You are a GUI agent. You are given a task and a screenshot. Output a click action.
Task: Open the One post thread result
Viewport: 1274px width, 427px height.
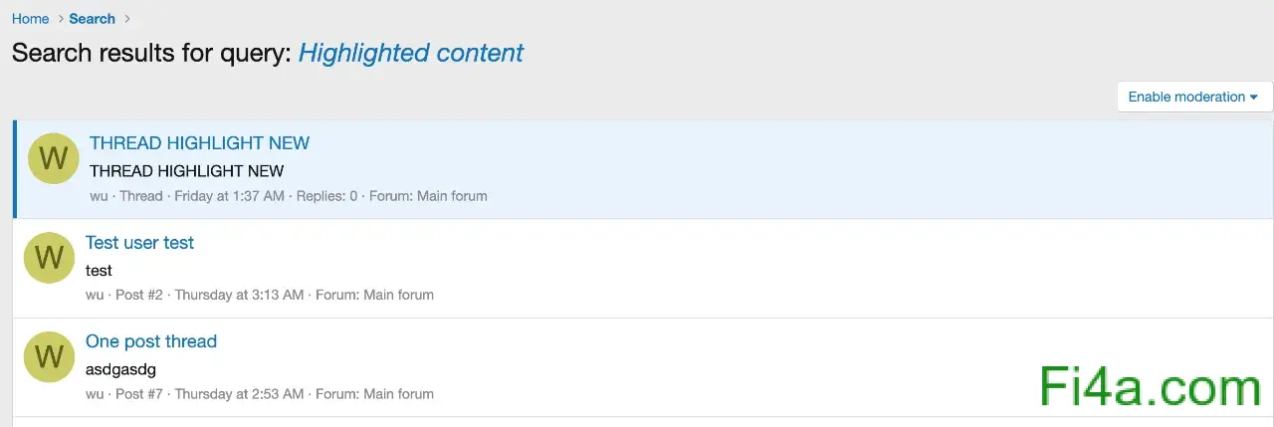click(150, 342)
